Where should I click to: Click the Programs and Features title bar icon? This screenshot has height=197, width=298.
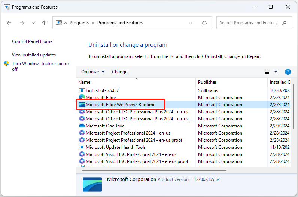coord(7,7)
